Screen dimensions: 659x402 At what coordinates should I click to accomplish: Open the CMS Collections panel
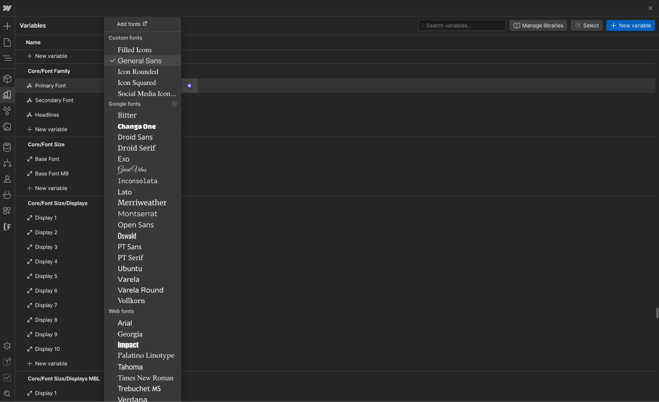[7, 147]
